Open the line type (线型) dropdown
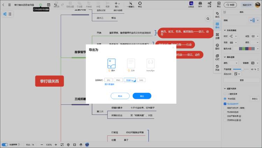 pyautogui.click(x=255, y=36)
